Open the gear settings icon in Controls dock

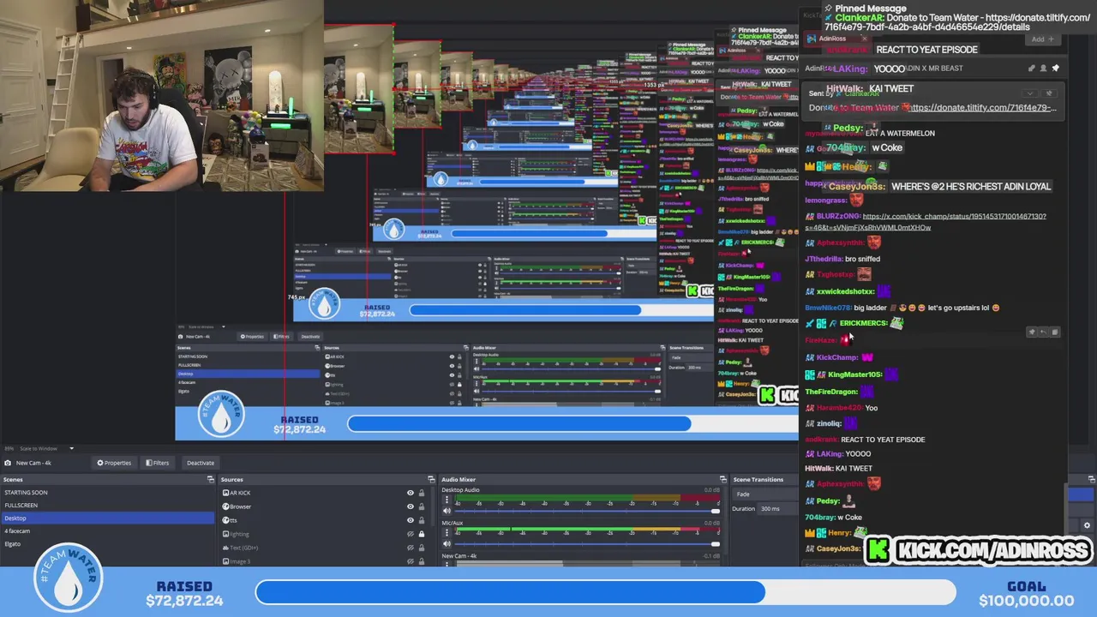coord(1087,525)
